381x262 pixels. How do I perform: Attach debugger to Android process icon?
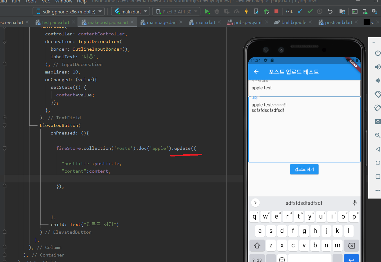(x=267, y=12)
